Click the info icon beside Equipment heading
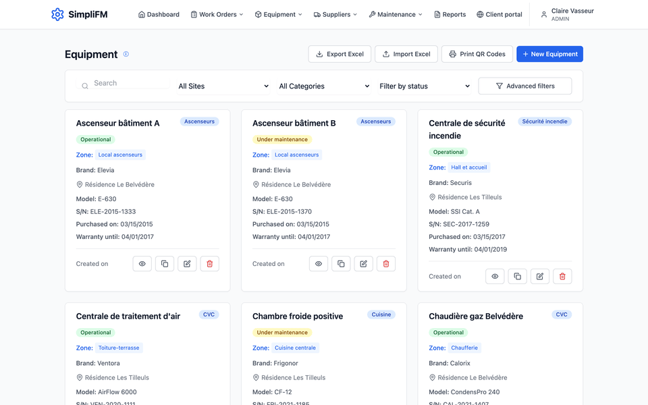 (x=126, y=54)
